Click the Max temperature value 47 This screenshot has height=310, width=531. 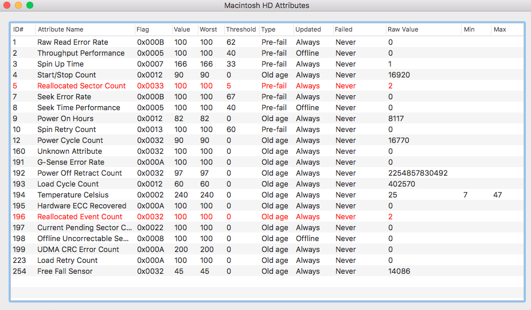(498, 195)
